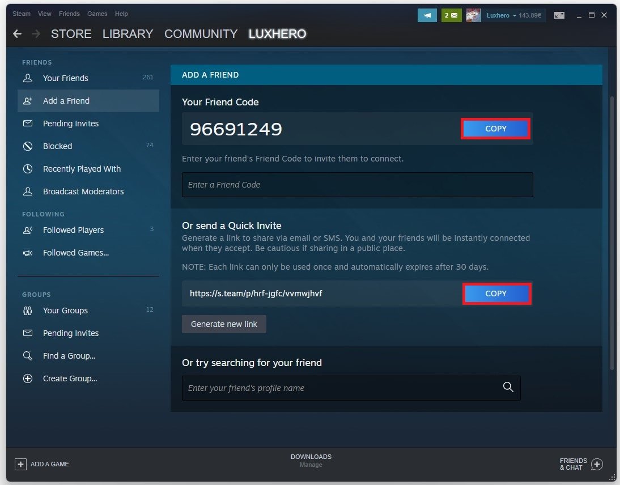
Task: Click the Luxhero profile avatar
Action: coord(473,15)
